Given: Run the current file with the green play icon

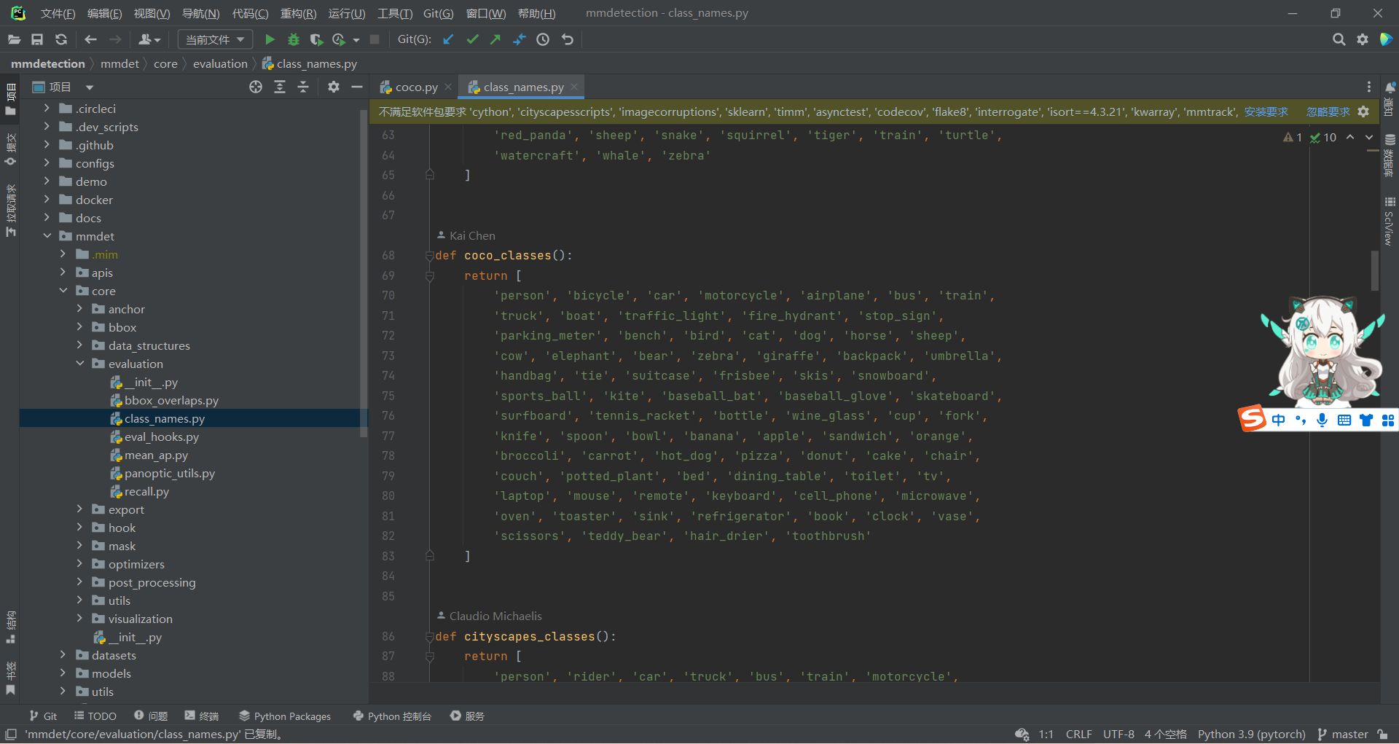Looking at the screenshot, I should [270, 39].
